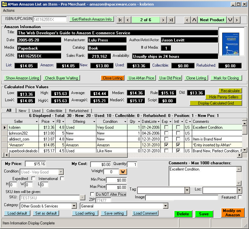Click the previous record arrow before 2 of 6

(x=128, y=20)
